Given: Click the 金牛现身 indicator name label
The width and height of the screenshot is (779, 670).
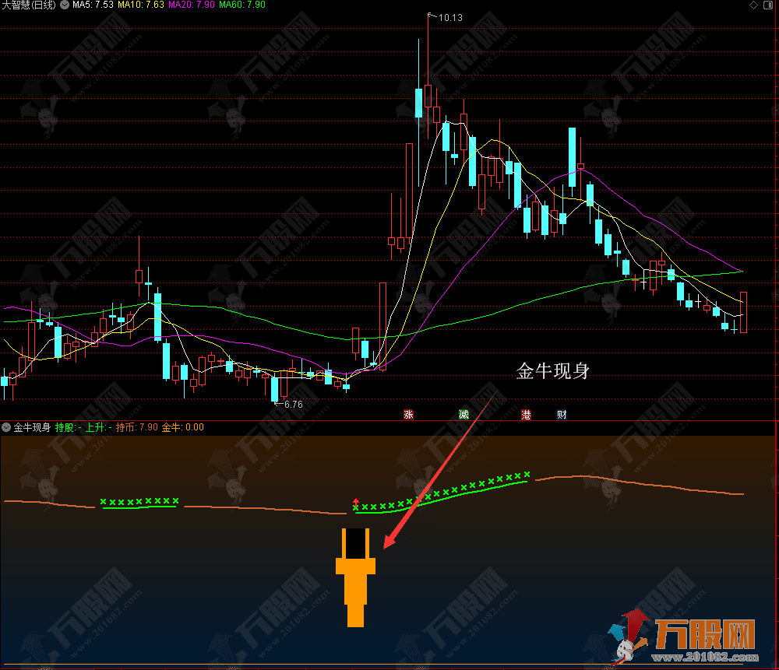Looking at the screenshot, I should pos(32,427).
